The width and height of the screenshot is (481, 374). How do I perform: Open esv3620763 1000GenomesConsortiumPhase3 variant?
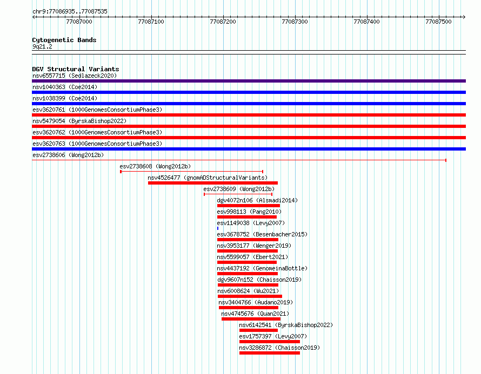tap(97, 144)
